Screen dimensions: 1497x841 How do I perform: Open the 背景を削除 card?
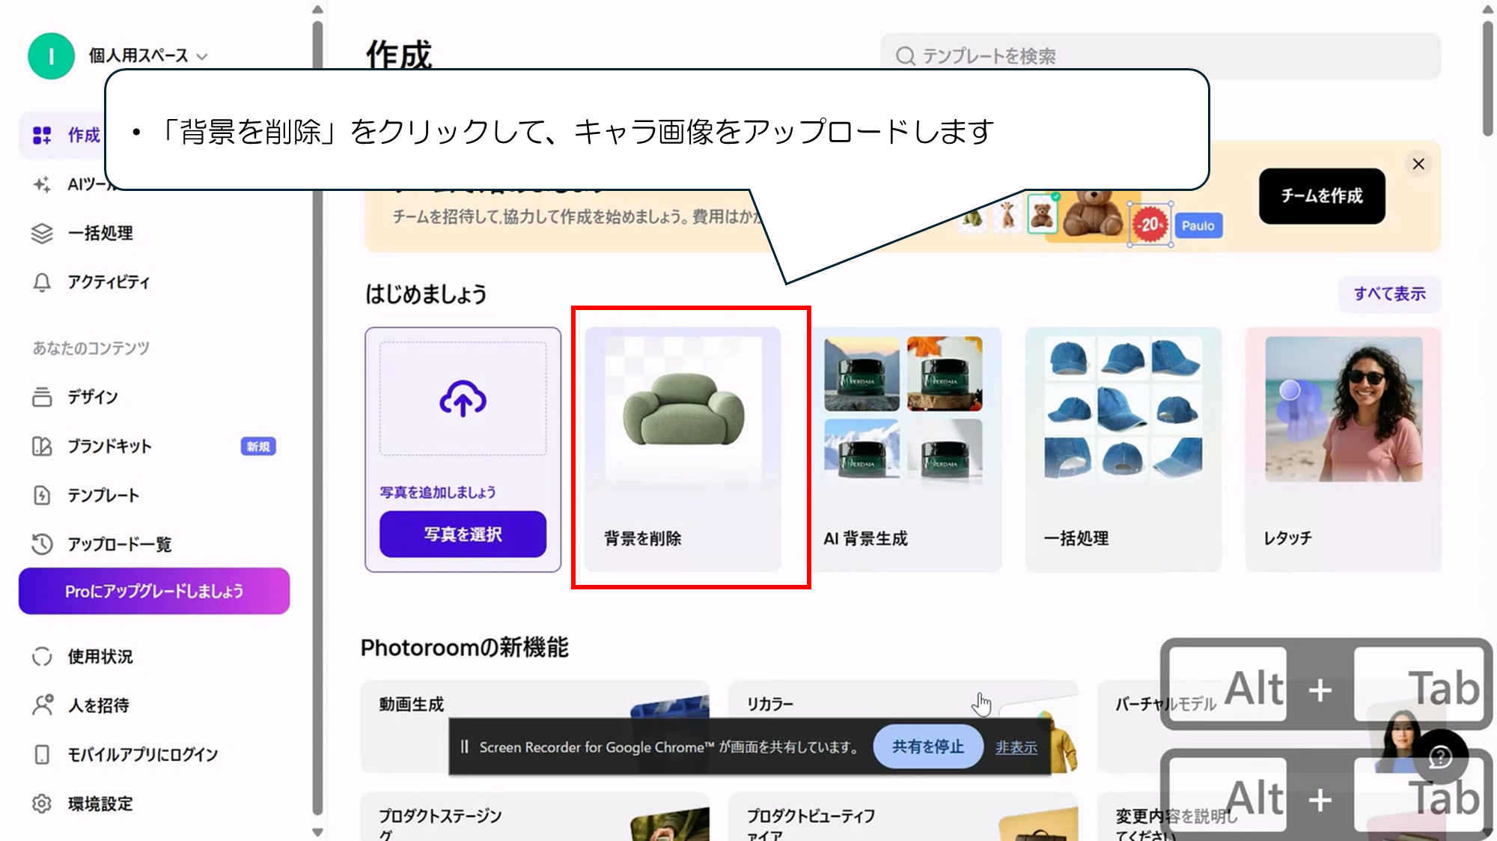pyautogui.click(x=683, y=449)
